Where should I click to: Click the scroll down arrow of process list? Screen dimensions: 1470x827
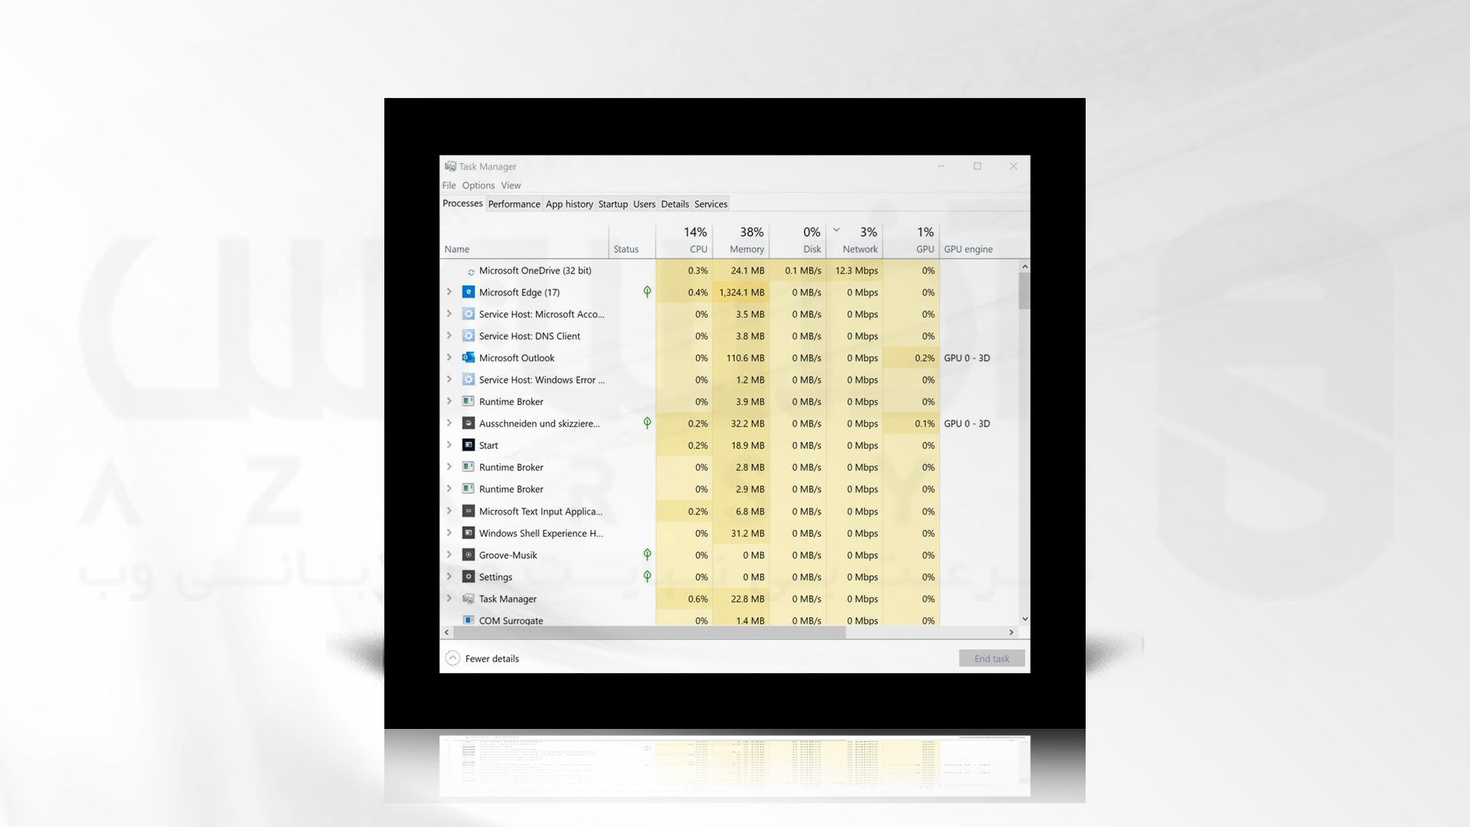pos(1024,619)
